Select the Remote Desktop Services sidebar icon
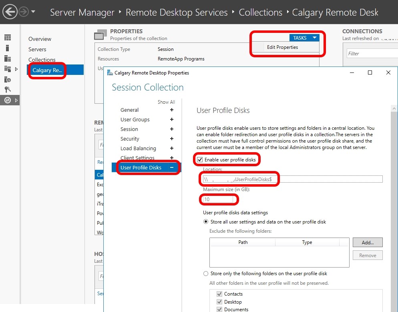This screenshot has height=312, width=398. (8, 100)
